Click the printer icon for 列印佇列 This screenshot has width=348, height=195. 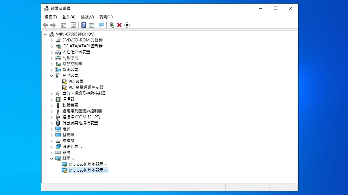click(x=58, y=58)
